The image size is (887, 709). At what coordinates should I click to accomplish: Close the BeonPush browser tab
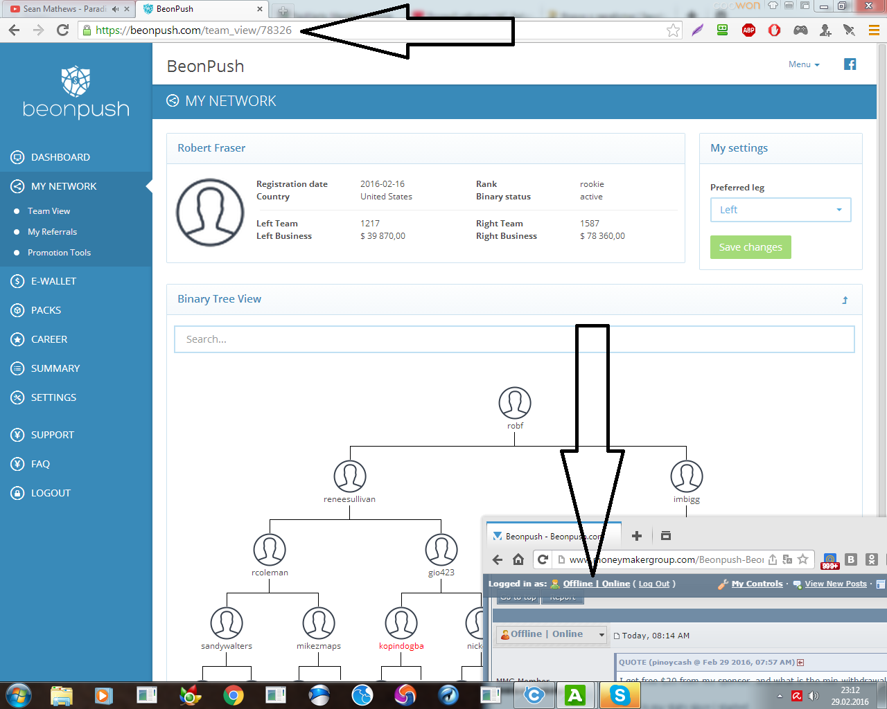[x=260, y=9]
